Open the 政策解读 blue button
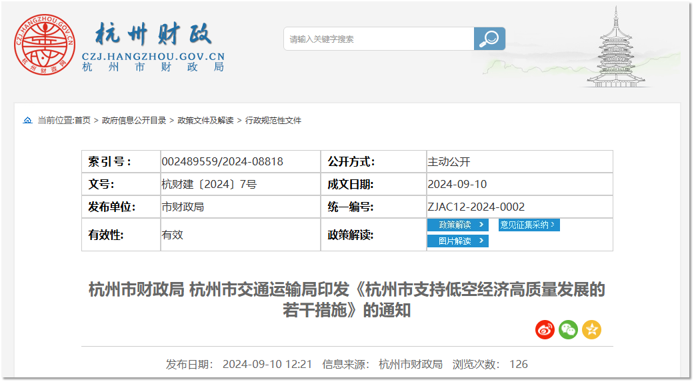 (x=457, y=225)
